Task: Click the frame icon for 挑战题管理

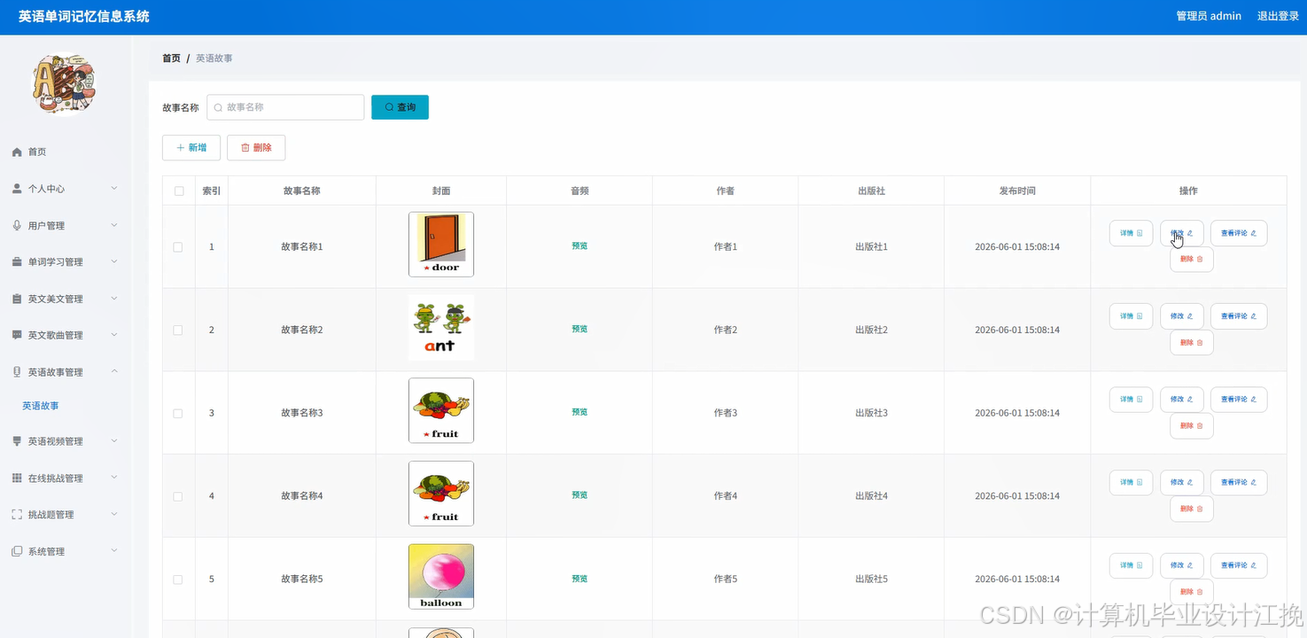Action: pos(17,515)
